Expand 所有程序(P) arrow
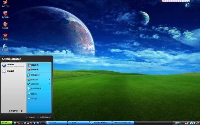This screenshot has height=125, width=200. 22,111
